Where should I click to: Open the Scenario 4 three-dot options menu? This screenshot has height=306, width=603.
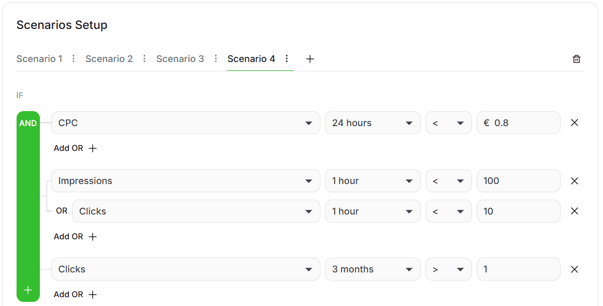click(287, 59)
